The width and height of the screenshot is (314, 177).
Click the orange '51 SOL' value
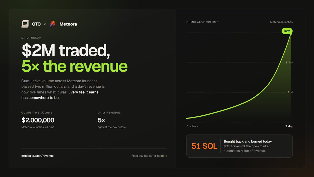click(204, 146)
